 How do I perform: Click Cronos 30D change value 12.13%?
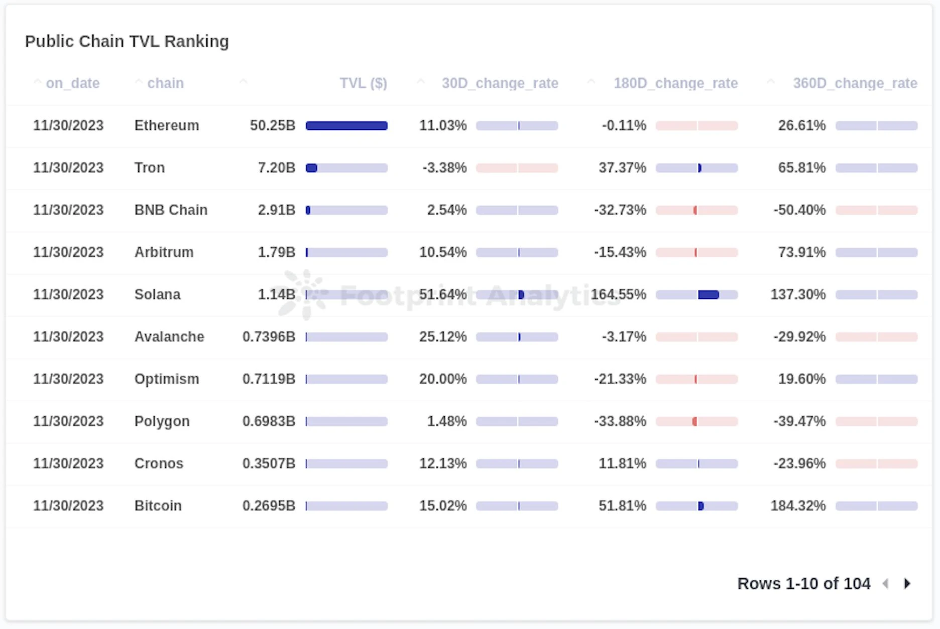[442, 463]
